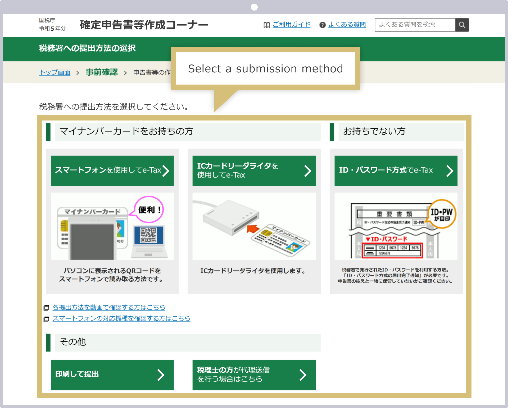Click external-window icon beside スマートフォンの対応機種 link
The height and width of the screenshot is (408, 508).
(x=46, y=319)
